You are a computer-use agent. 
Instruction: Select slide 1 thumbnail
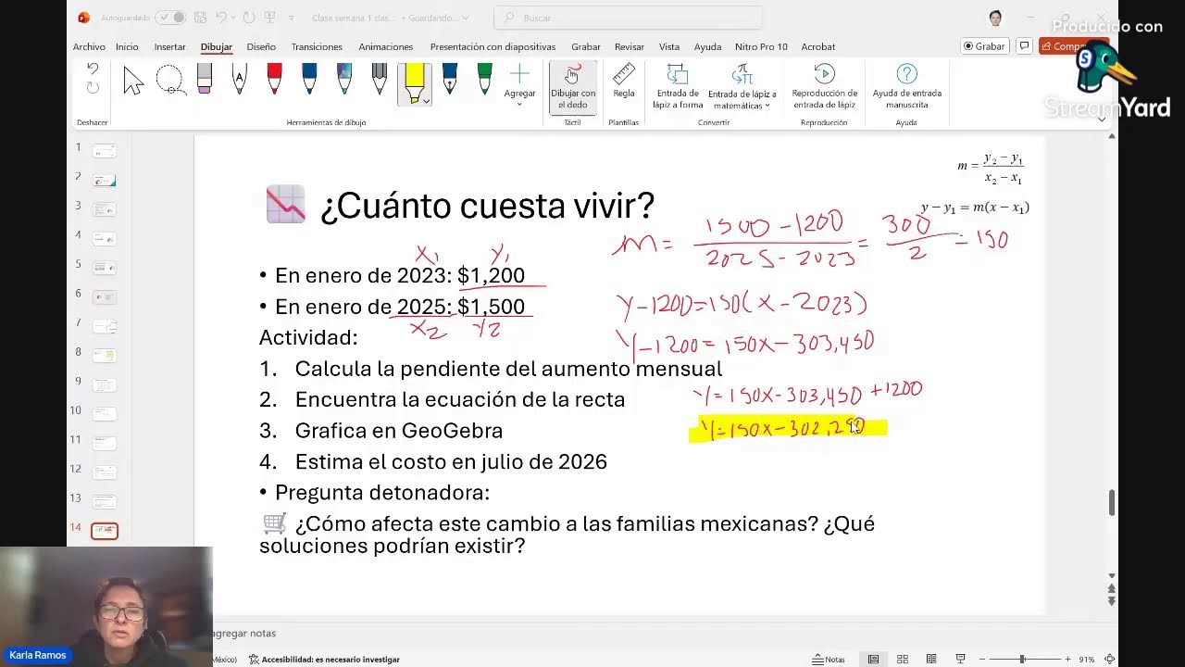click(105, 151)
